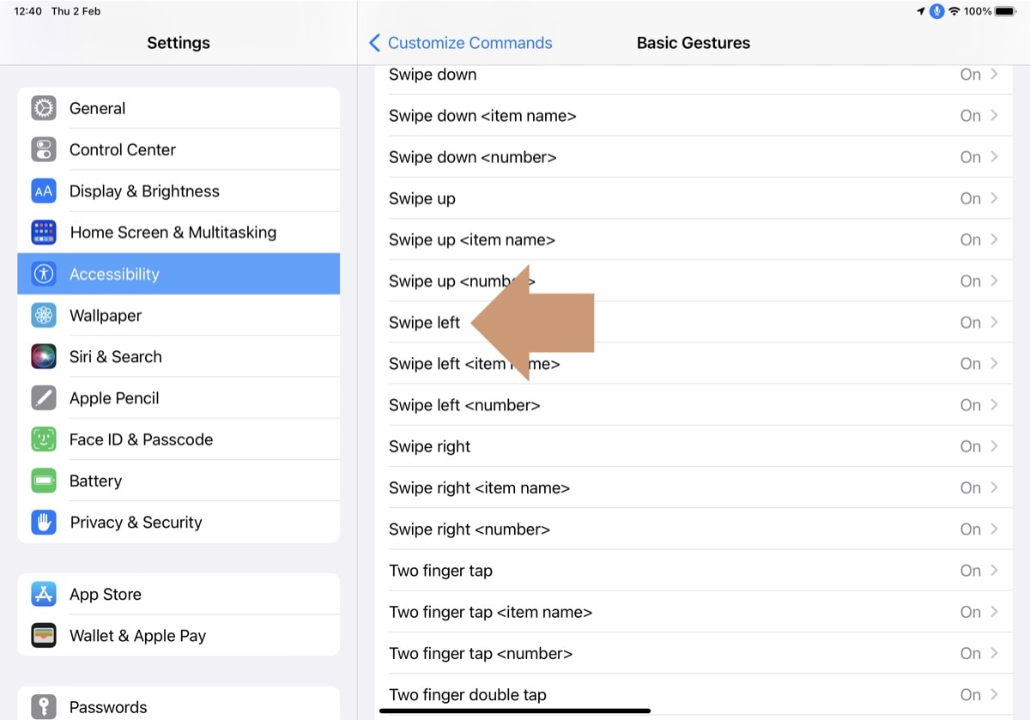Go back to Customize Commands

click(462, 42)
